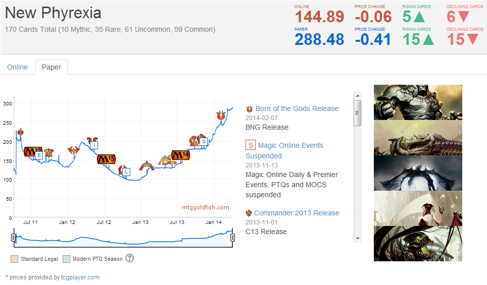Click the M12 set marker on chart
This screenshot has height=285, width=487.
pos(33,151)
